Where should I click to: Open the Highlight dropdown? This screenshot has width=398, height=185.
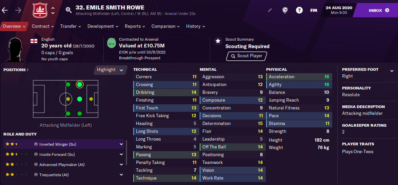coord(110,70)
